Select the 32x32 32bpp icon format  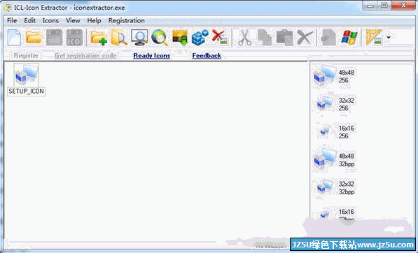tap(335, 187)
